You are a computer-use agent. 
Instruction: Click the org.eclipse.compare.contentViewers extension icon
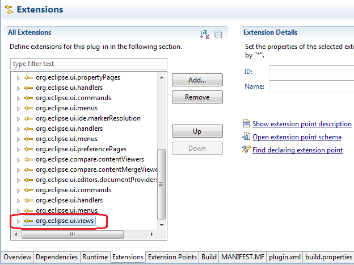point(28,159)
